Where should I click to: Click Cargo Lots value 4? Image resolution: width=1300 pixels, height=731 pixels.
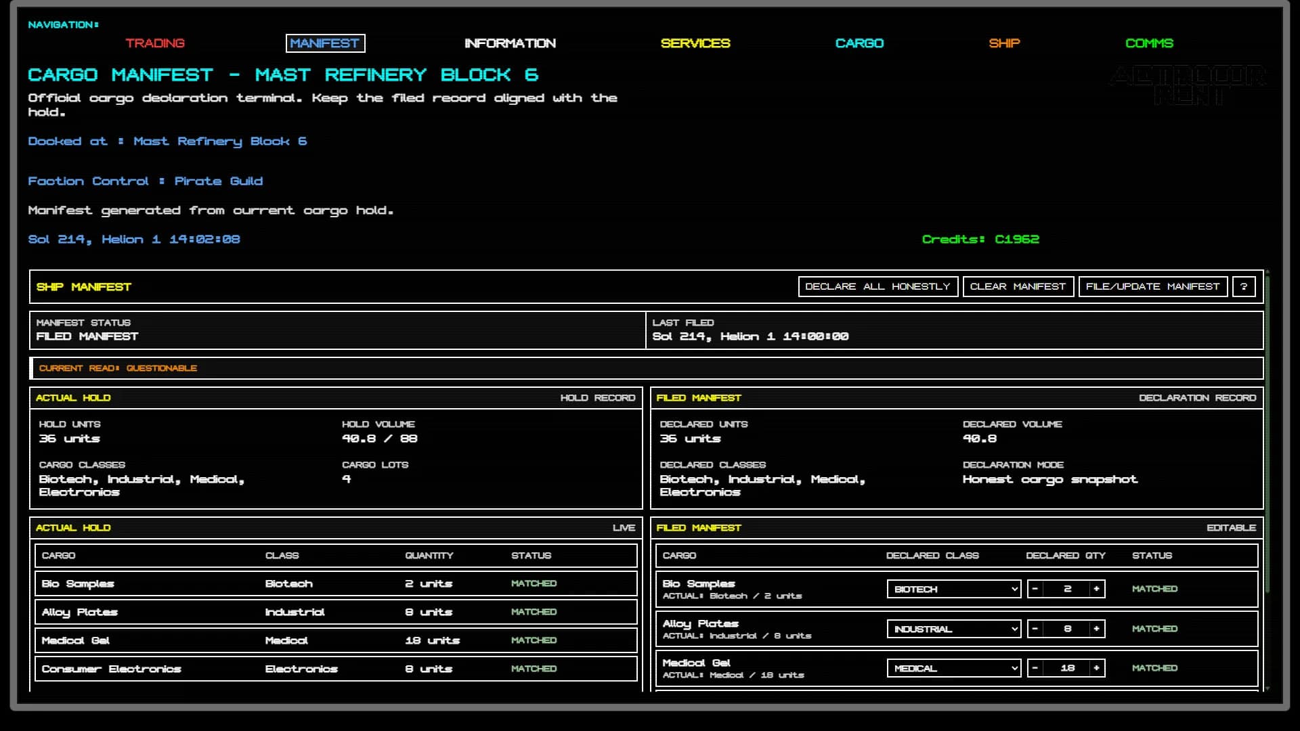point(347,479)
